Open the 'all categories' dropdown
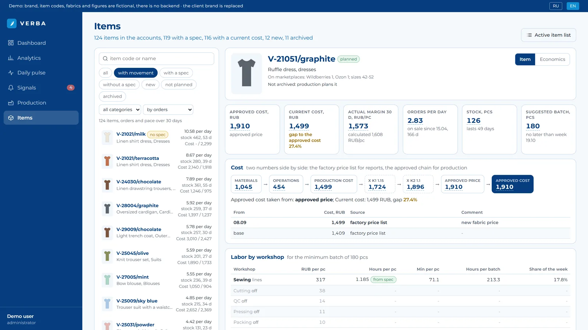This screenshot has height=330, width=588. 120,110
